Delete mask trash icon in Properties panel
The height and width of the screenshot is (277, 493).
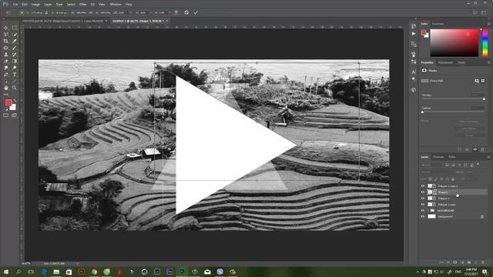[483, 150]
